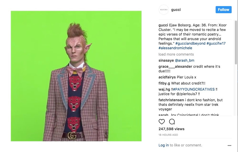The width and height of the screenshot is (238, 152).
Task: Open the #PAYYOUNGCREATIVES hashtag link
Action: (194, 89)
